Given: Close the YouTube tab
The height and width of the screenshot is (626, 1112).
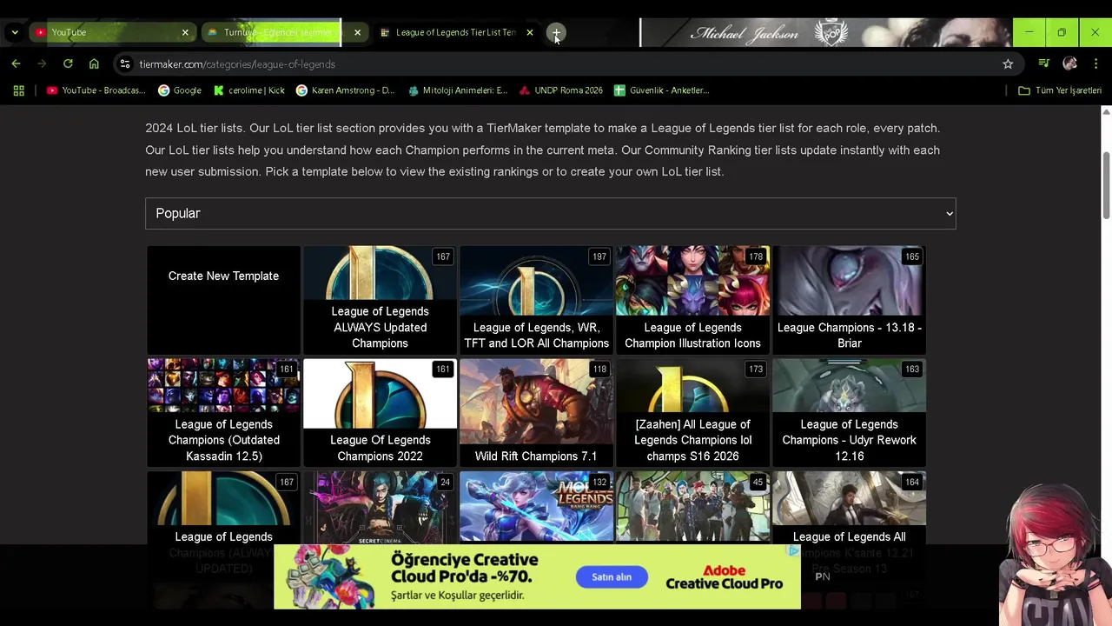Looking at the screenshot, I should tap(185, 32).
